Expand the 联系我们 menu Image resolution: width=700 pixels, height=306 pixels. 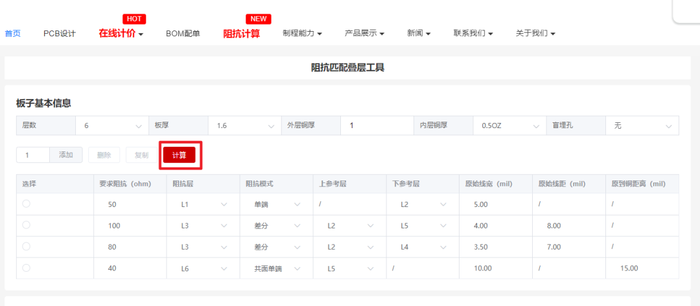[x=473, y=34]
